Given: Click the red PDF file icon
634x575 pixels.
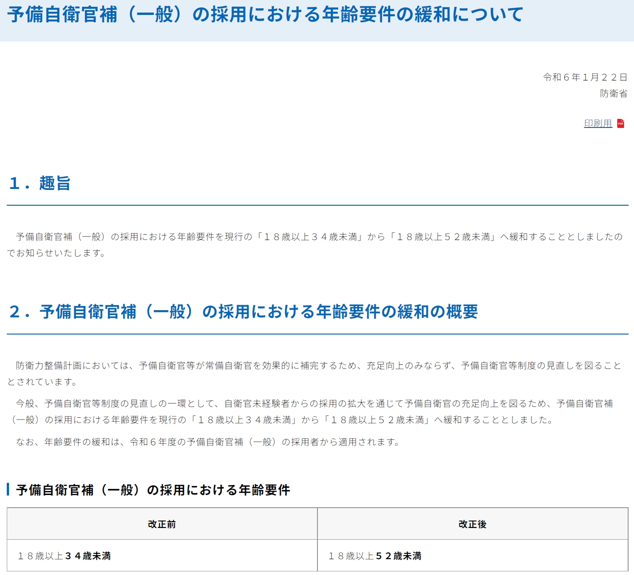Looking at the screenshot, I should [x=621, y=123].
